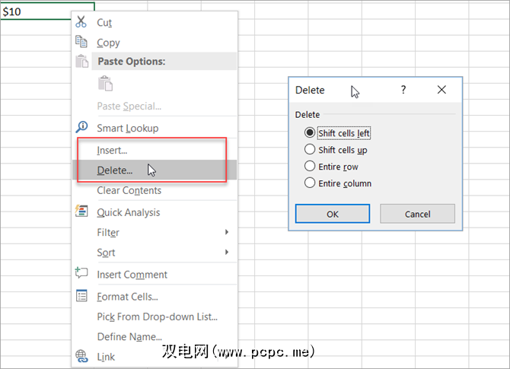
Task: Click the Smart Lookup magnifier icon
Action: [x=82, y=128]
